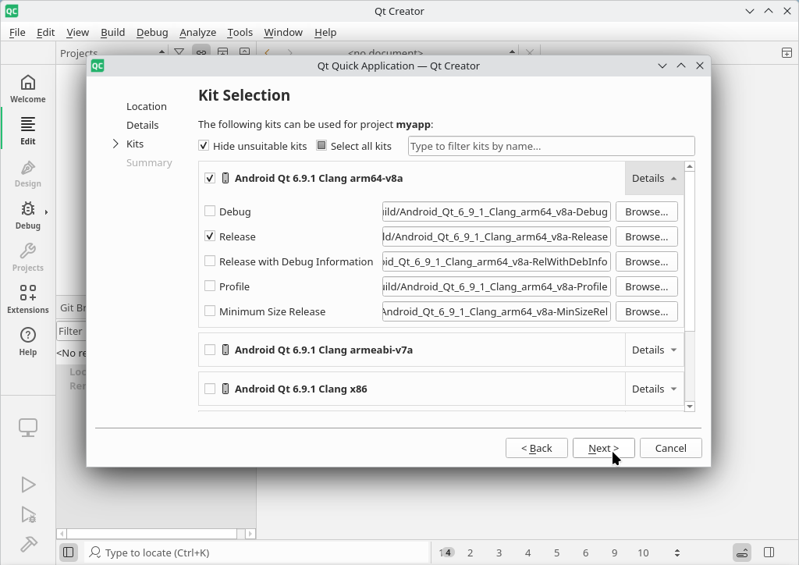Enable the Profile build configuration

pos(209,286)
